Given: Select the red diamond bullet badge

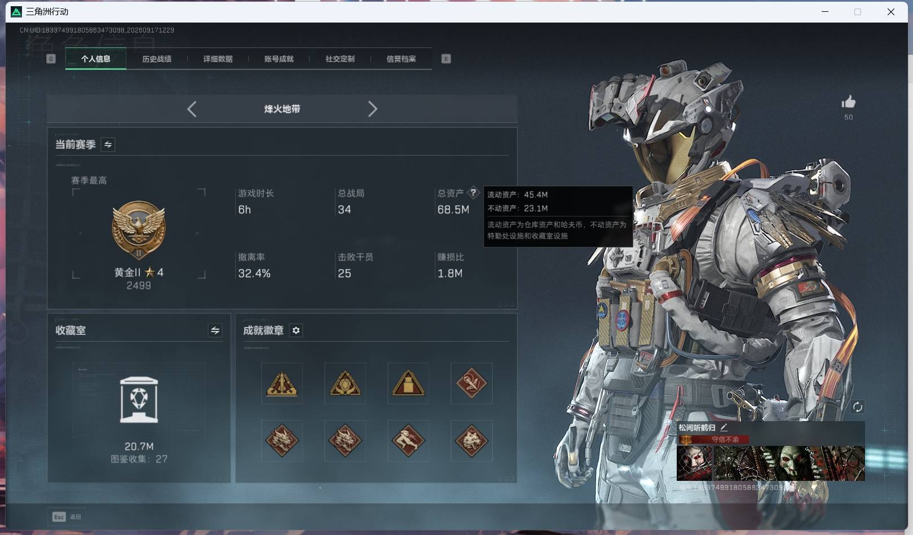Looking at the screenshot, I should point(471,383).
